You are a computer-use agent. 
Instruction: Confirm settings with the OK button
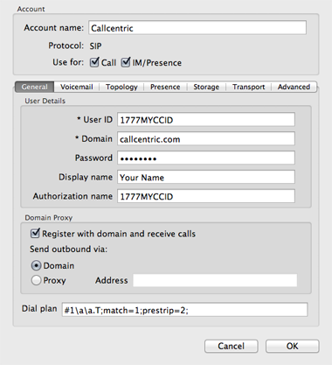pyautogui.click(x=293, y=346)
